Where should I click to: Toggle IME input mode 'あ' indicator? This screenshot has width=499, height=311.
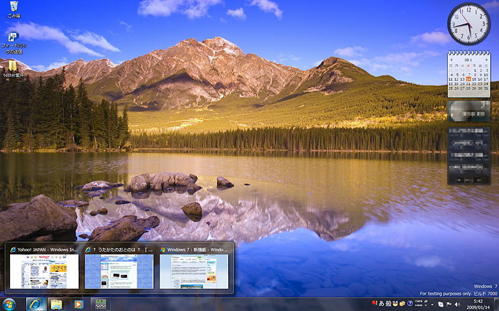click(381, 304)
